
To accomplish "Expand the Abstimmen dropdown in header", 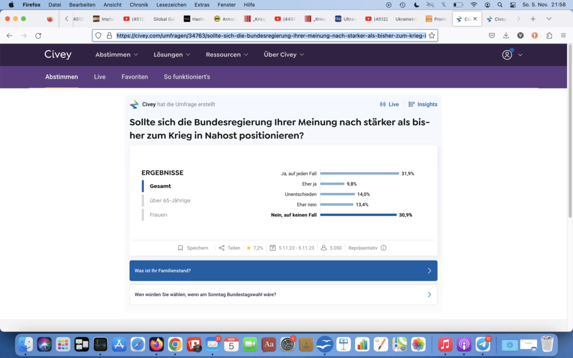I will pos(116,55).
